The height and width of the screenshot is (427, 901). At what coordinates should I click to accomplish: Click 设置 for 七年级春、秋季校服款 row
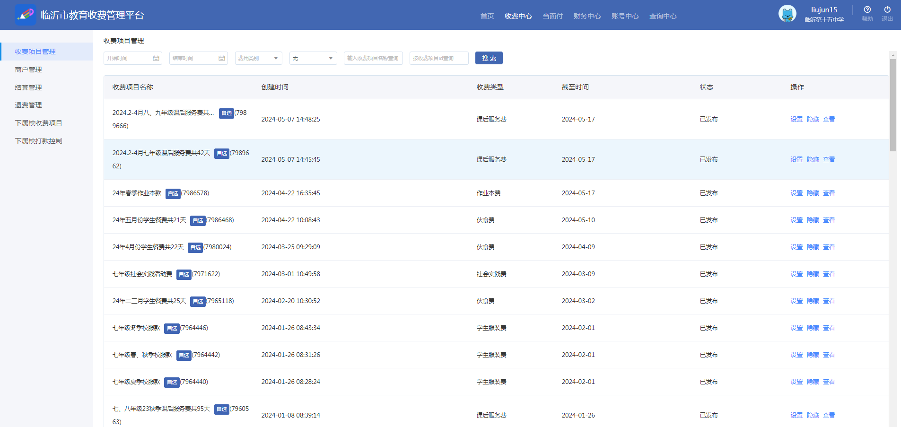[796, 355]
